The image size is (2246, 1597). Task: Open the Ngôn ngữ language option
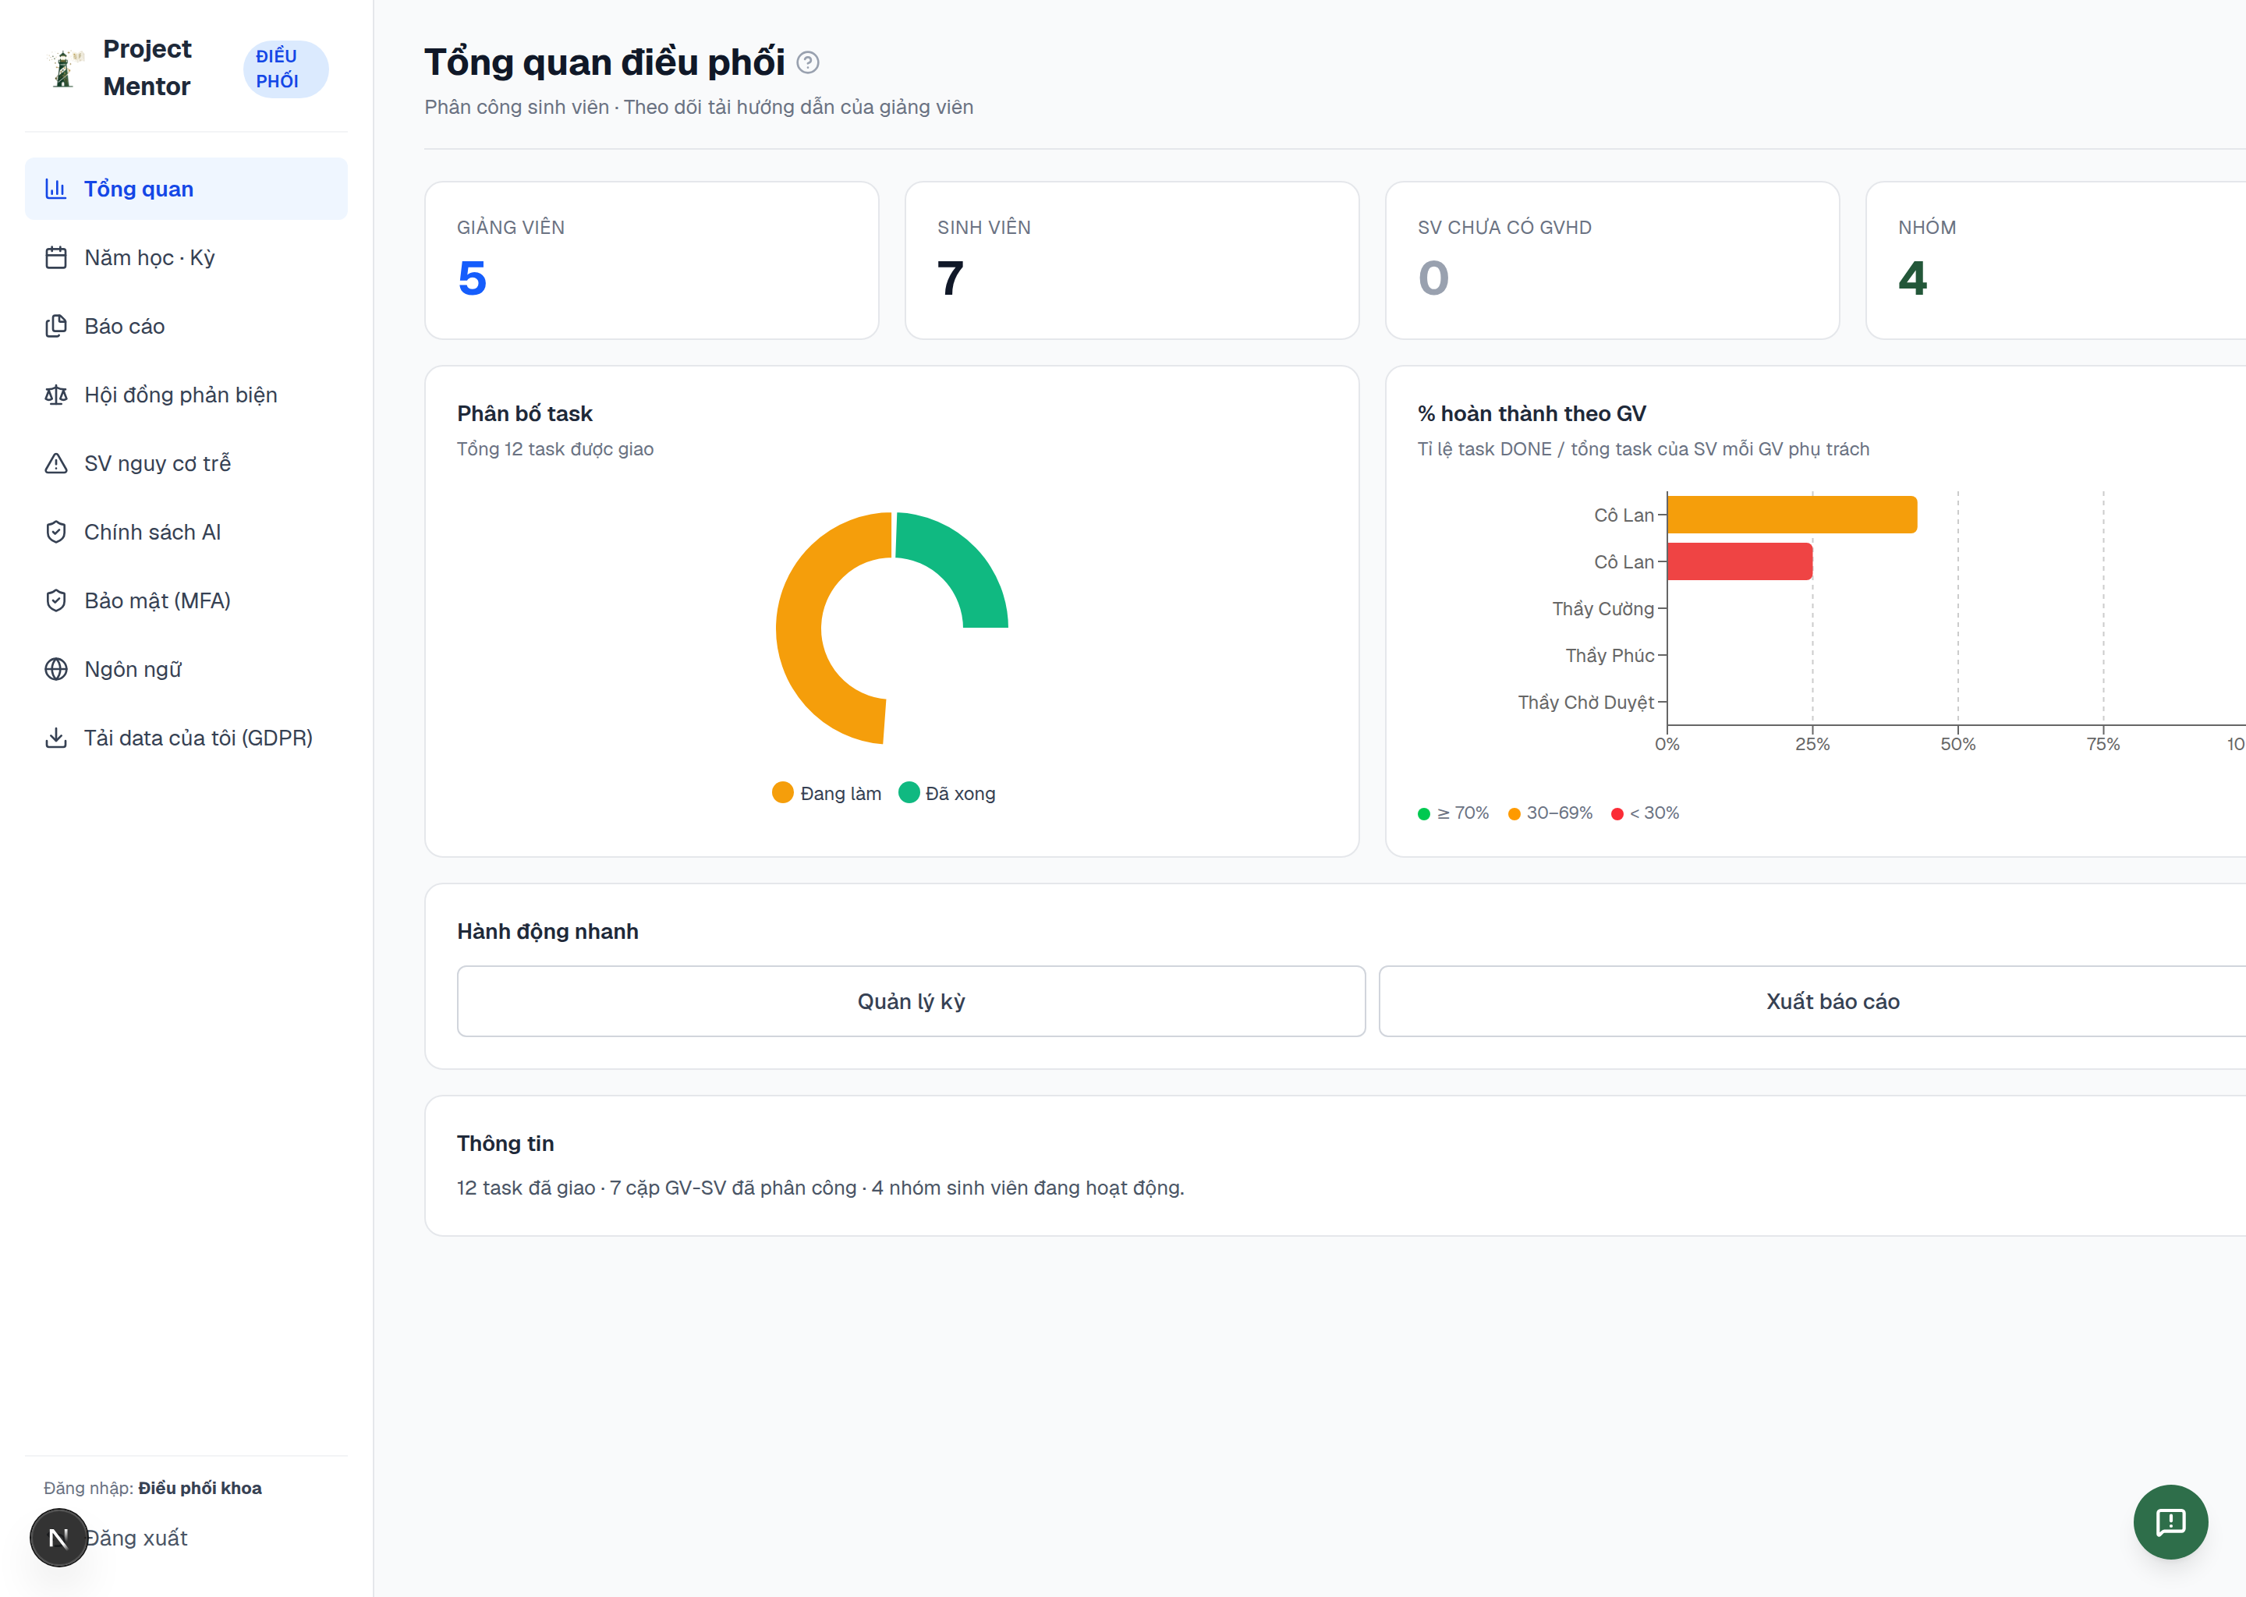(x=186, y=670)
